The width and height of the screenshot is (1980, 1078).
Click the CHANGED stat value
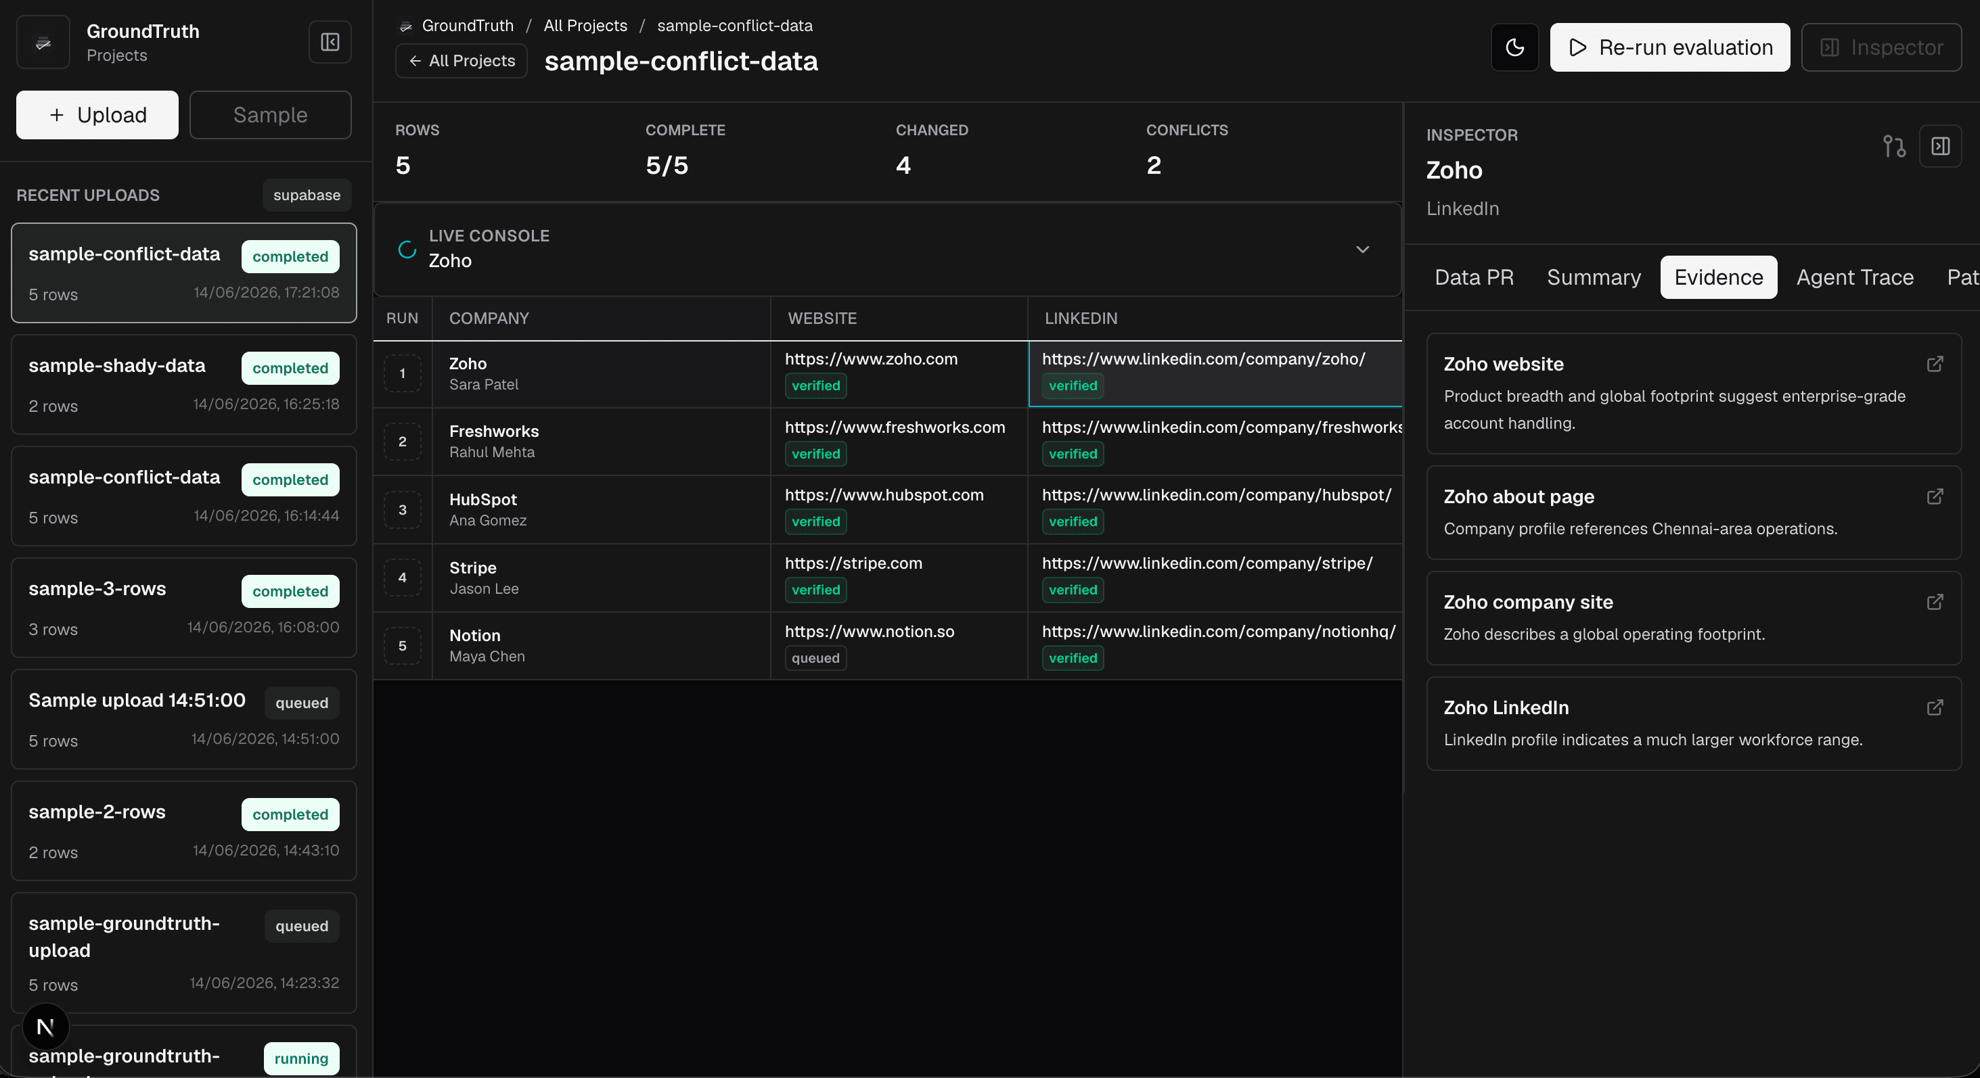point(903,165)
